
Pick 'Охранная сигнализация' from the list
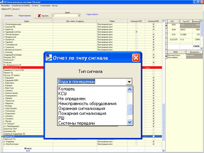pyautogui.click(x=82, y=108)
